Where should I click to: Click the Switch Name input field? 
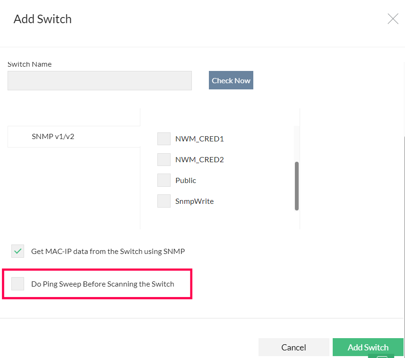[x=100, y=80]
